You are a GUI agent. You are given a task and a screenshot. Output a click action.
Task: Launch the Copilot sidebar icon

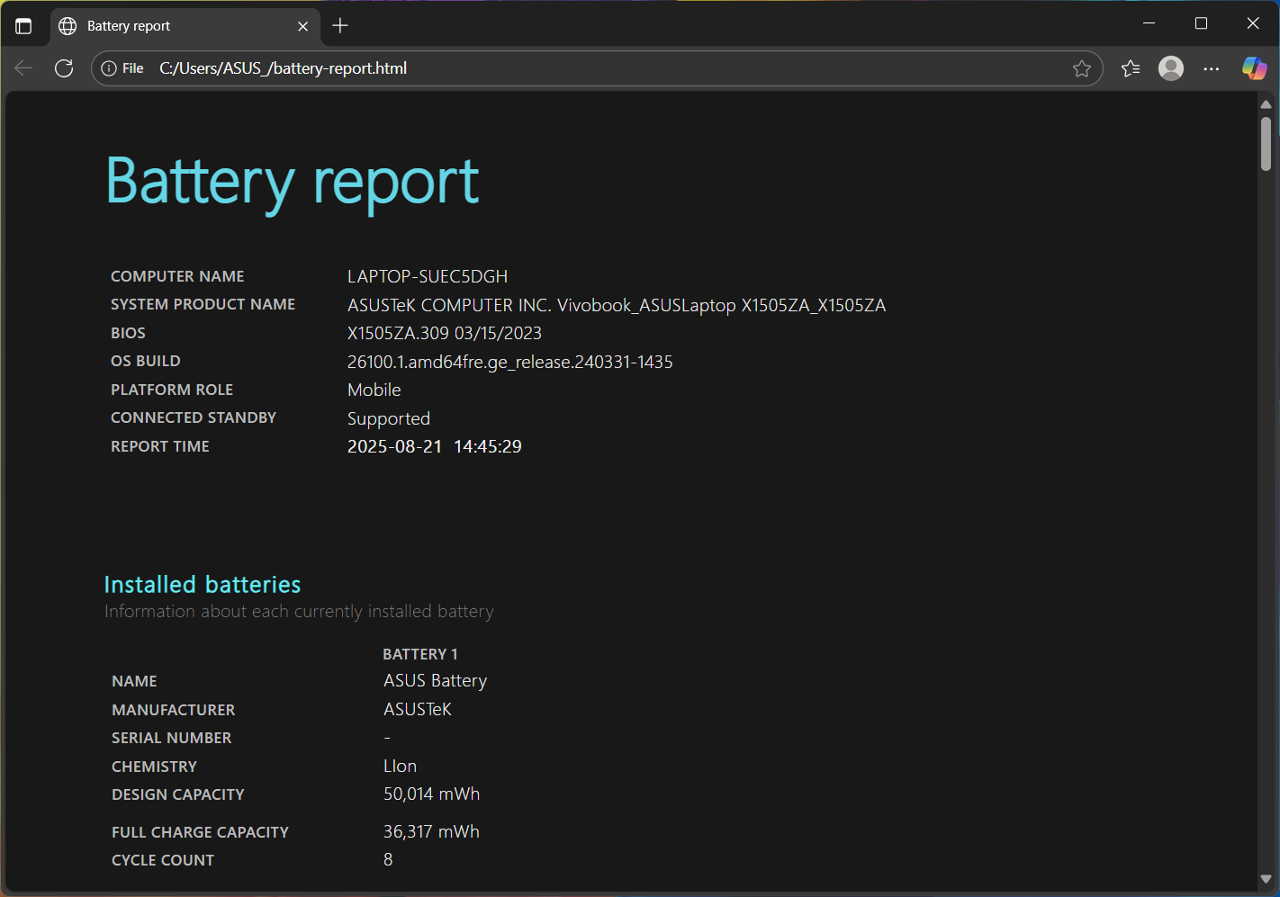[x=1254, y=68]
